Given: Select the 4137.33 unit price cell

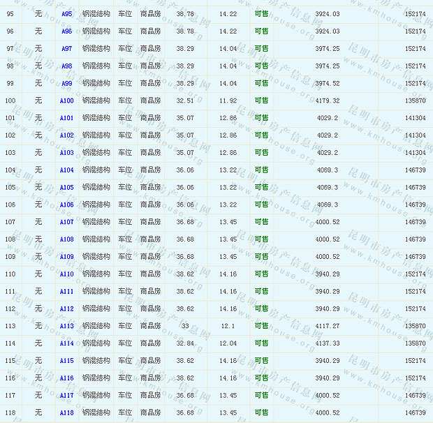Looking at the screenshot, I should (x=327, y=343).
